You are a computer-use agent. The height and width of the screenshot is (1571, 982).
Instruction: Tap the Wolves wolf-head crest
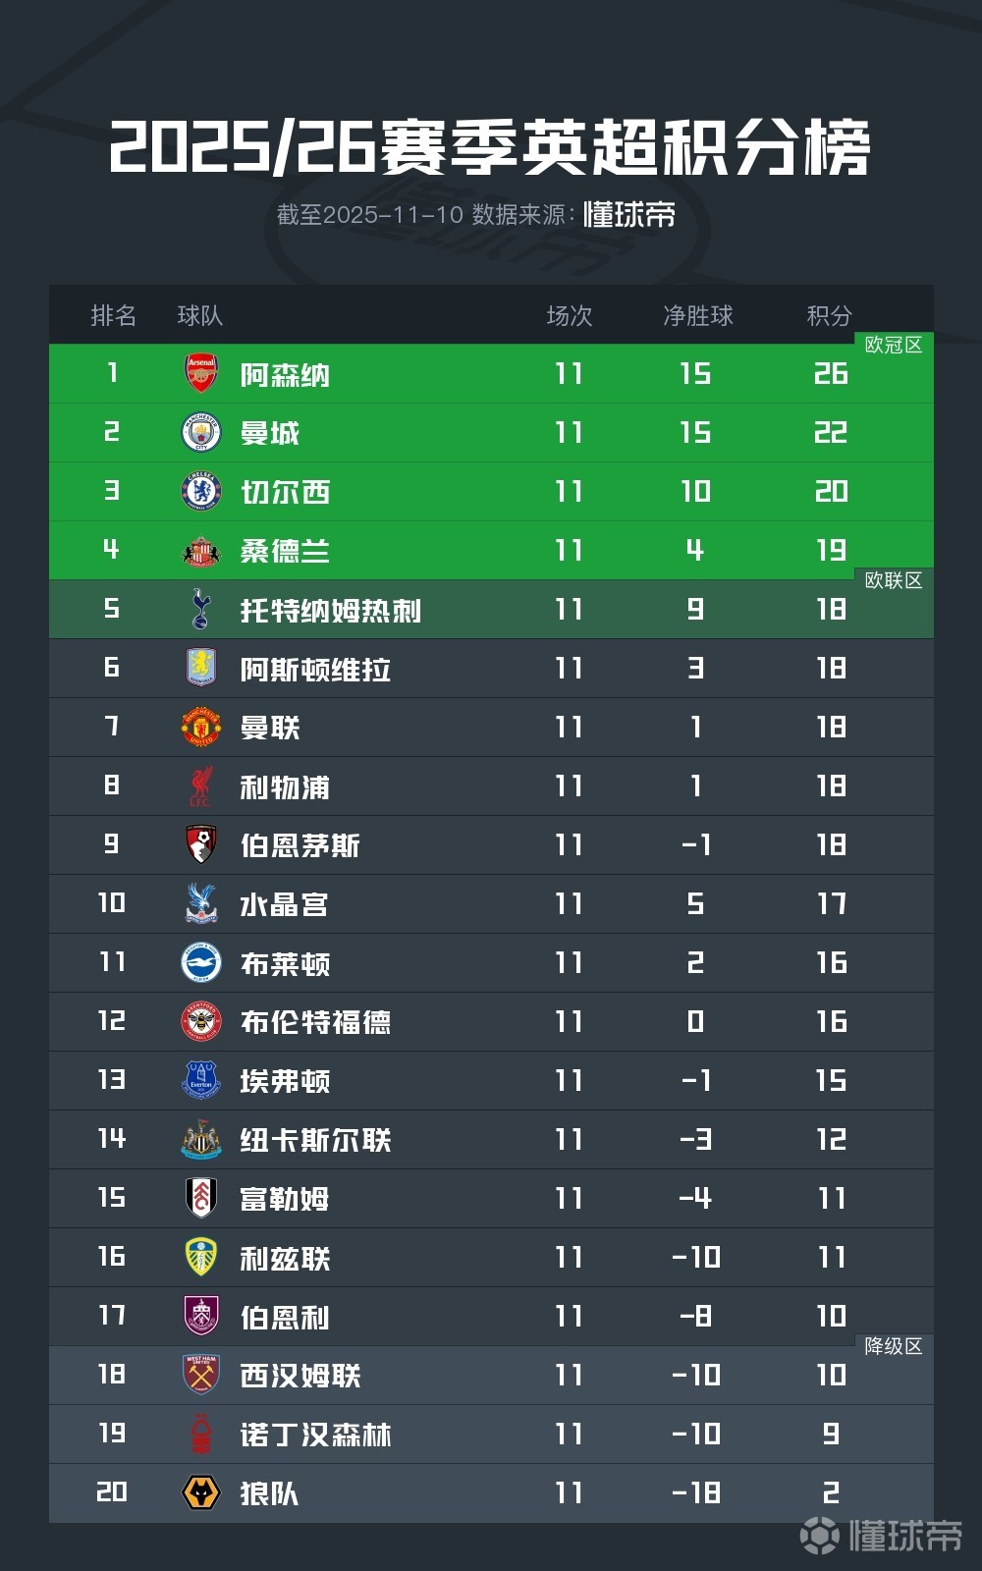(x=201, y=1492)
